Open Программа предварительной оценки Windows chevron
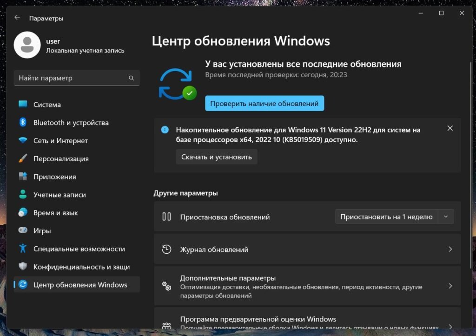The height and width of the screenshot is (336, 476). 450,326
